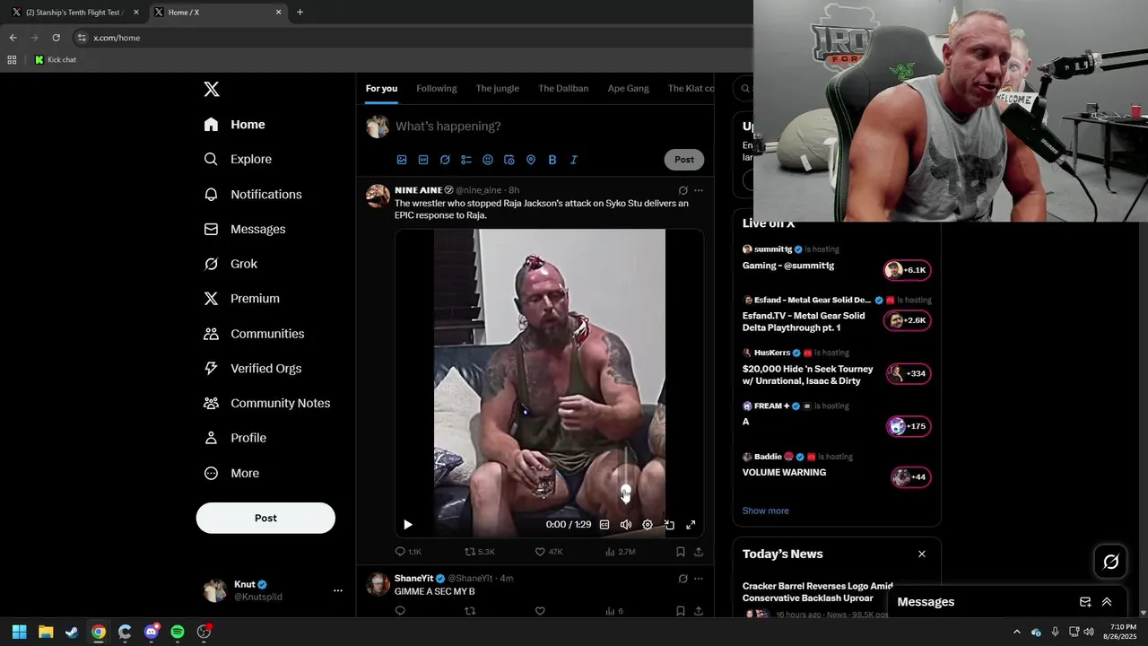Click the gray Post button in composer
The width and height of the screenshot is (1148, 646).
pyautogui.click(x=684, y=160)
